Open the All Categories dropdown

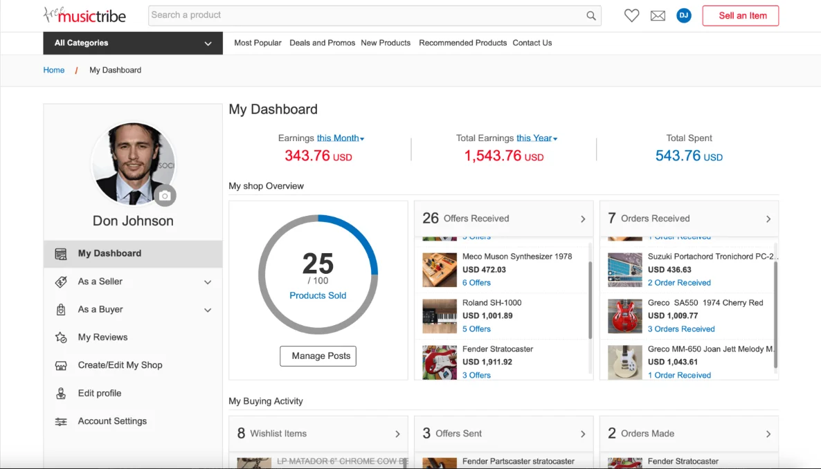133,43
